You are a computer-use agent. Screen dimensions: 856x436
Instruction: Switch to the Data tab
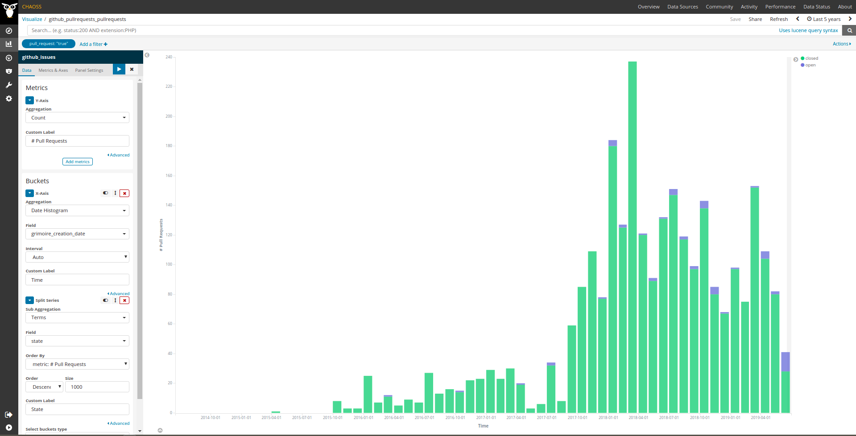pos(27,70)
